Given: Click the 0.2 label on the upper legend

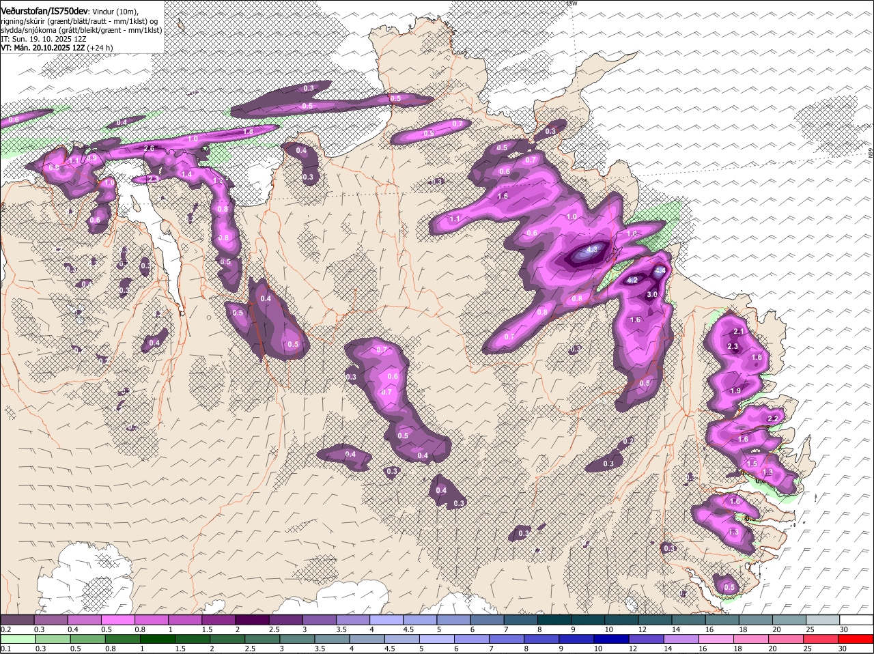Looking at the screenshot, I should tap(5, 629).
